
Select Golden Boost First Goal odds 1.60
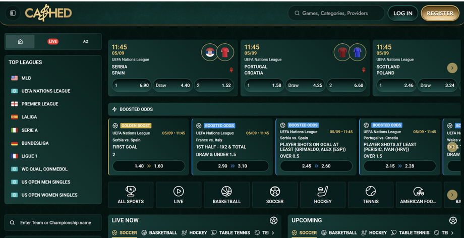(149, 166)
